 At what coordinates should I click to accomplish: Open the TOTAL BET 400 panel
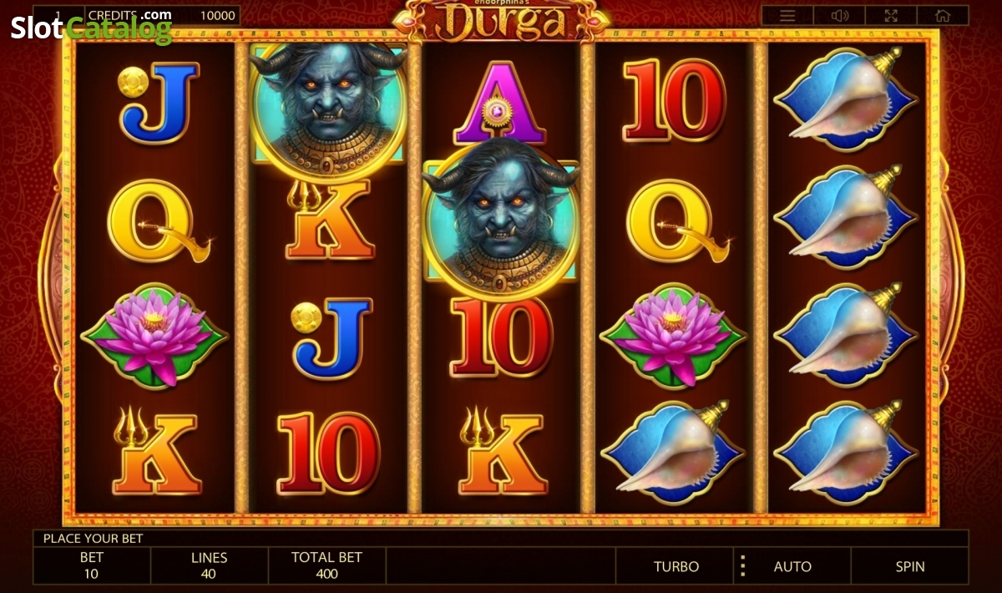click(x=326, y=566)
